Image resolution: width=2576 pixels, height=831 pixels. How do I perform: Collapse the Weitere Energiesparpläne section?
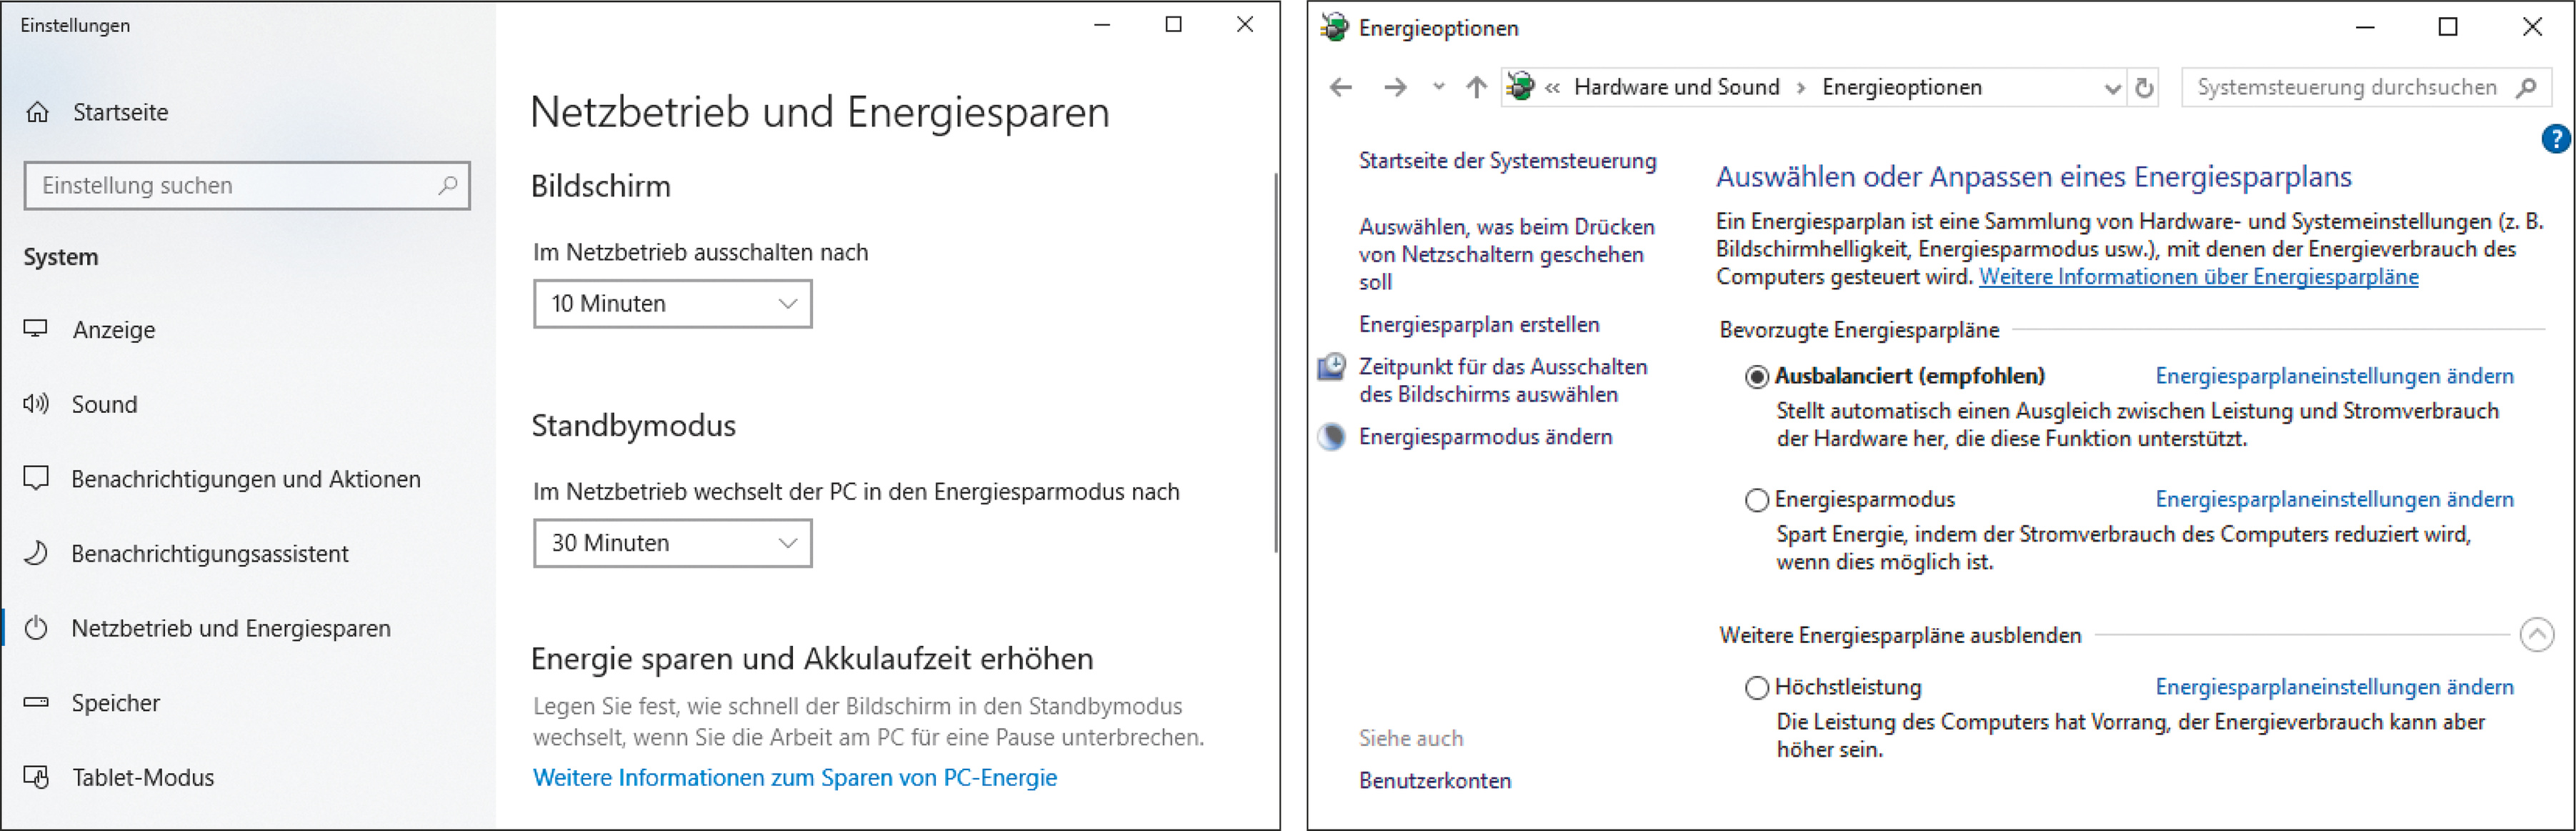coord(2536,635)
